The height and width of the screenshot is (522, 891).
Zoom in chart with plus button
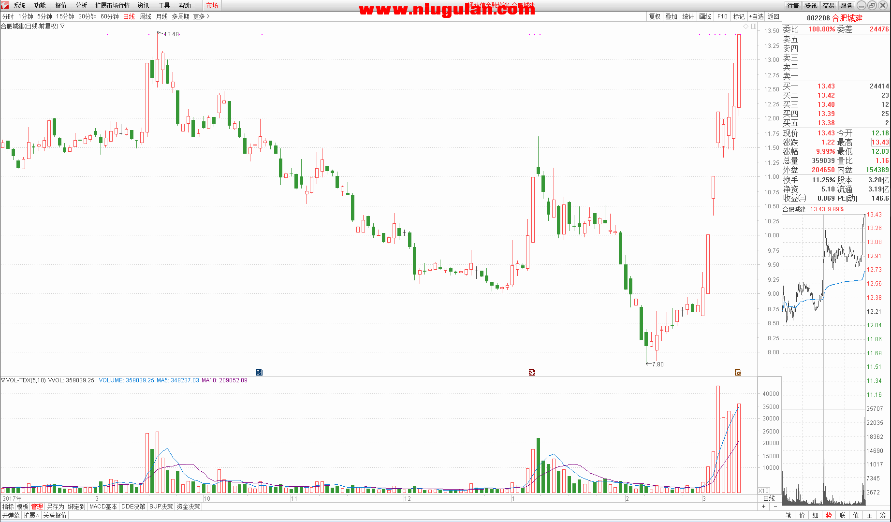[x=764, y=507]
